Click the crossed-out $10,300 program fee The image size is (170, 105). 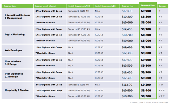pos(127,96)
